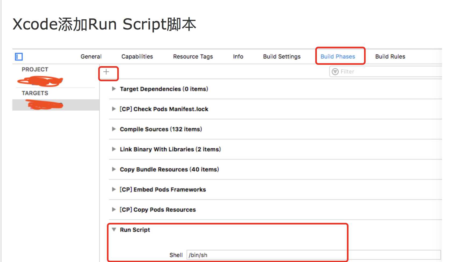Expand [CP] Embed Pods Frameworks triangle

[x=114, y=189]
